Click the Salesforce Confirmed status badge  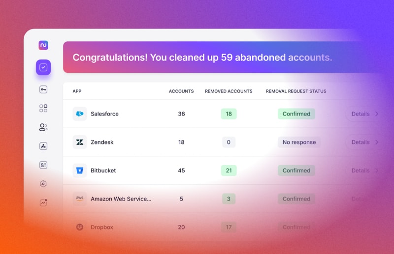296,114
